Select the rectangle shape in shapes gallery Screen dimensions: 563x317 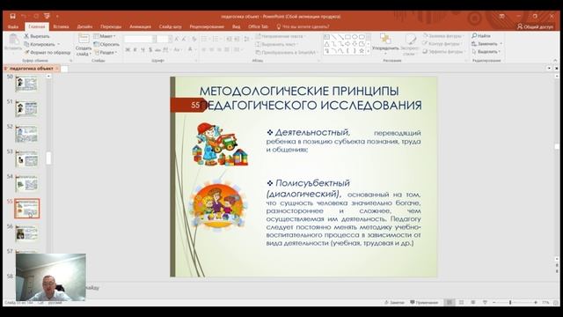click(x=347, y=37)
